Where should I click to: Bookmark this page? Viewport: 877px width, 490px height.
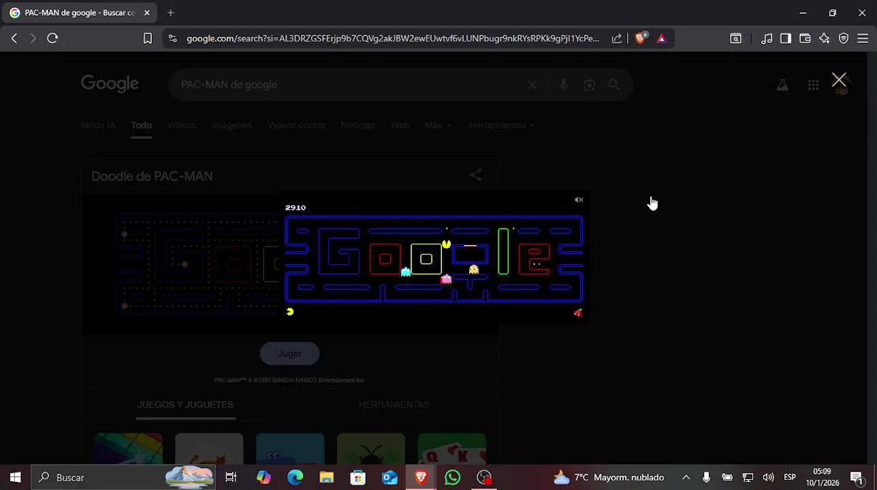click(x=148, y=39)
